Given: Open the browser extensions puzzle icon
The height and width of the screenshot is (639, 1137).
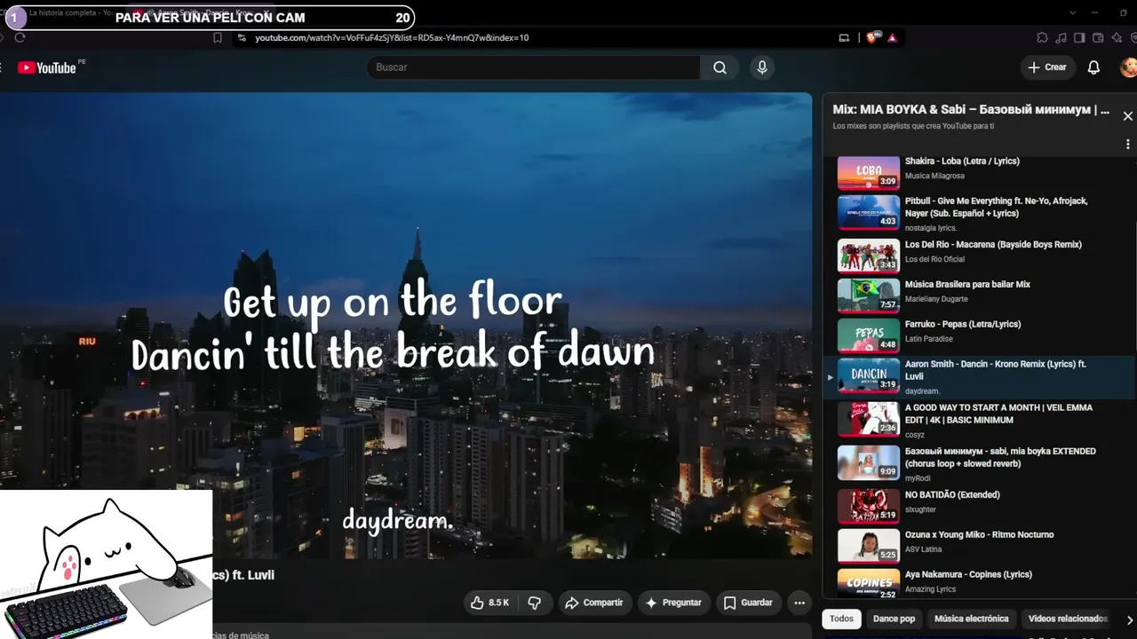Looking at the screenshot, I should click(x=1042, y=37).
